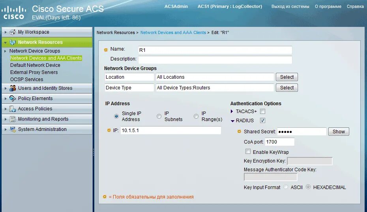Click the CoA port field
The image size is (367, 212).
pos(280,142)
